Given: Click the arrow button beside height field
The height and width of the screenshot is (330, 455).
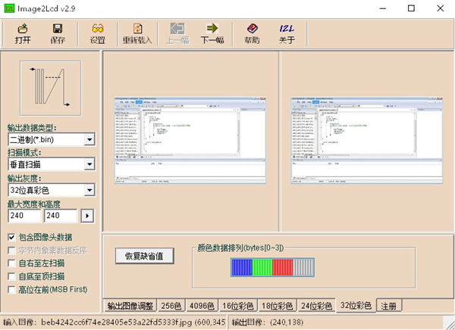Looking at the screenshot, I should click(x=87, y=216).
